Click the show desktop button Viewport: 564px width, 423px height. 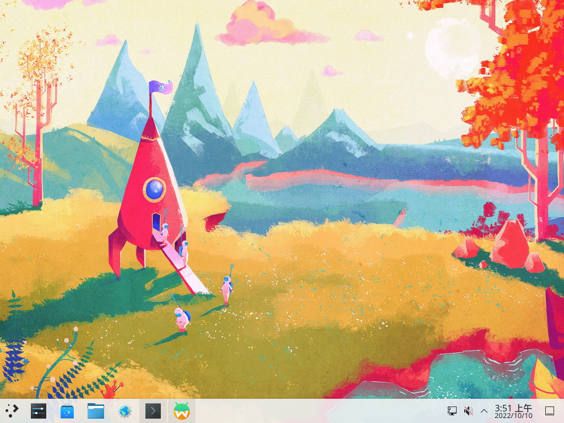[550, 410]
